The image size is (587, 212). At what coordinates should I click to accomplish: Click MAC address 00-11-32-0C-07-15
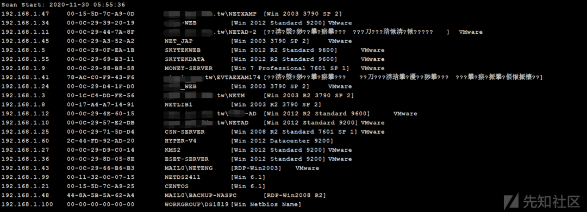pyautogui.click(x=101, y=177)
